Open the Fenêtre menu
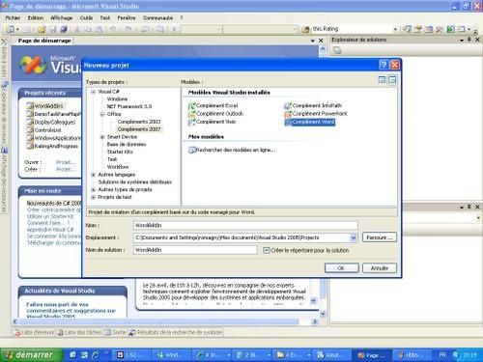 pos(127,18)
